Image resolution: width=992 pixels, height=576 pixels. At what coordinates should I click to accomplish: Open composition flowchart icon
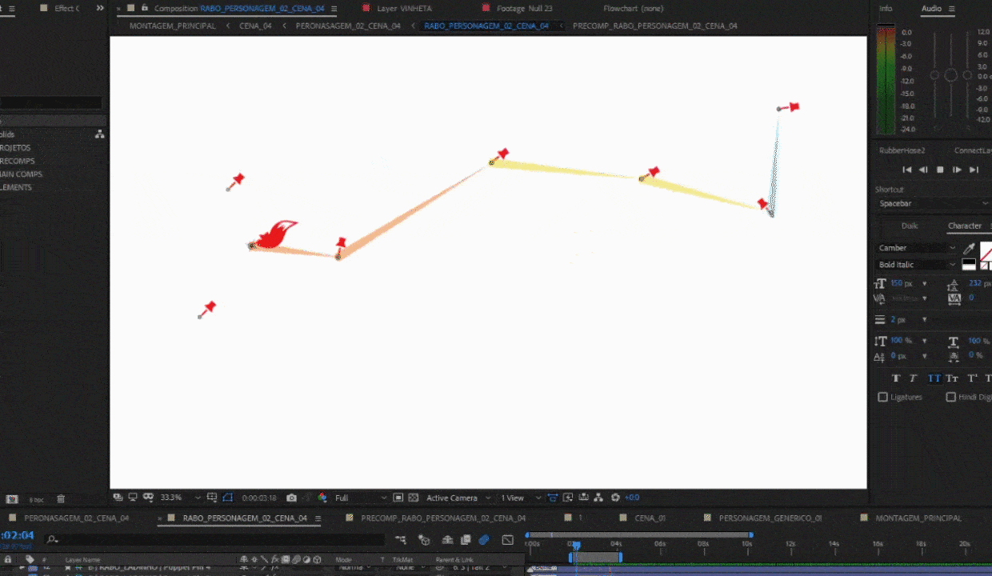tap(600, 498)
